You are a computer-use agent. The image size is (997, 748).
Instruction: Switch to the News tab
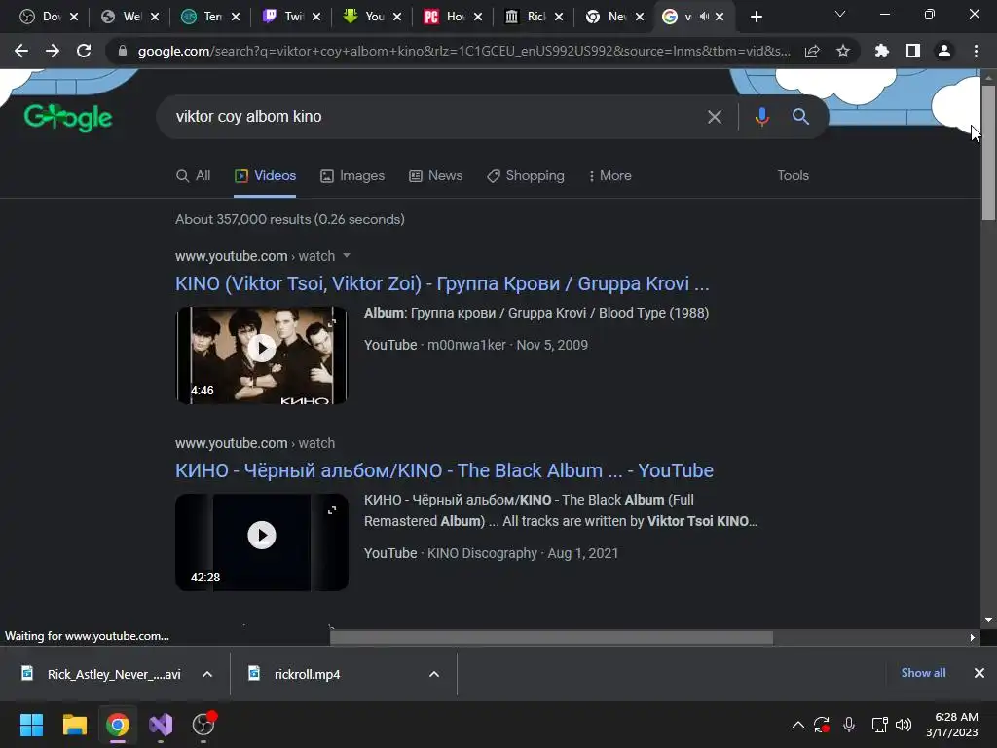click(x=435, y=175)
